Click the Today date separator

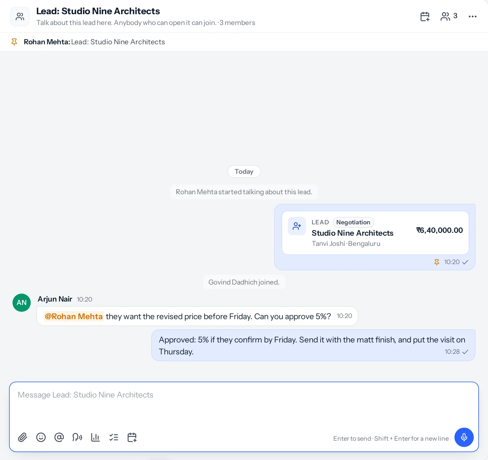244,172
